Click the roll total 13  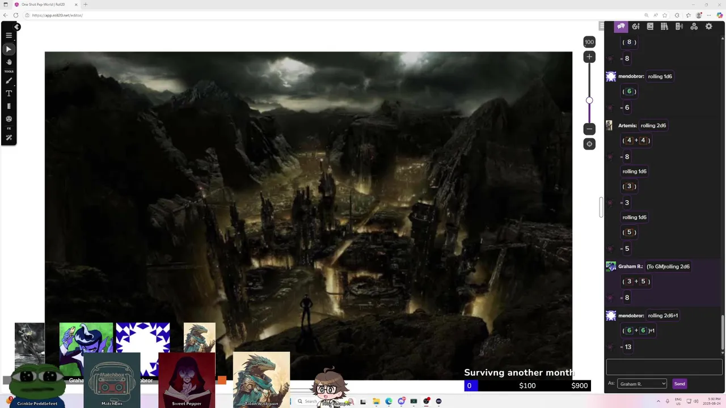[628, 347]
